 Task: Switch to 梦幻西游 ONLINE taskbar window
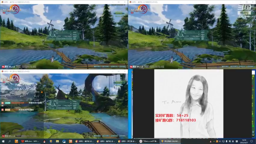(171, 141)
